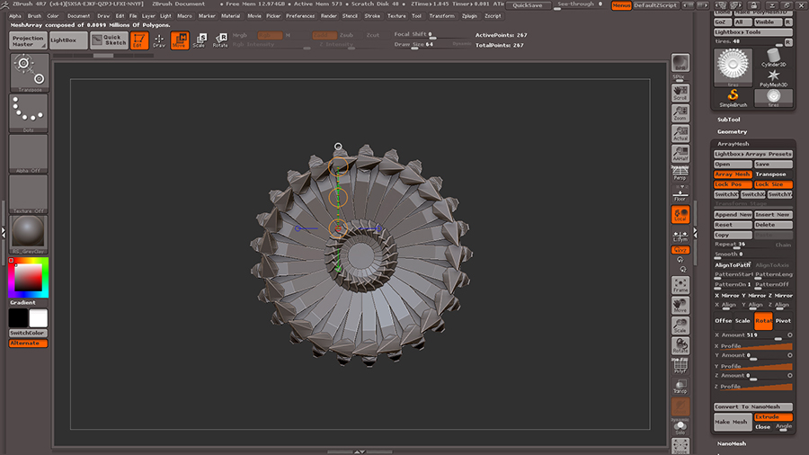Select the Edit mode icon
Viewport: 809px width, 455px height.
[x=139, y=40]
